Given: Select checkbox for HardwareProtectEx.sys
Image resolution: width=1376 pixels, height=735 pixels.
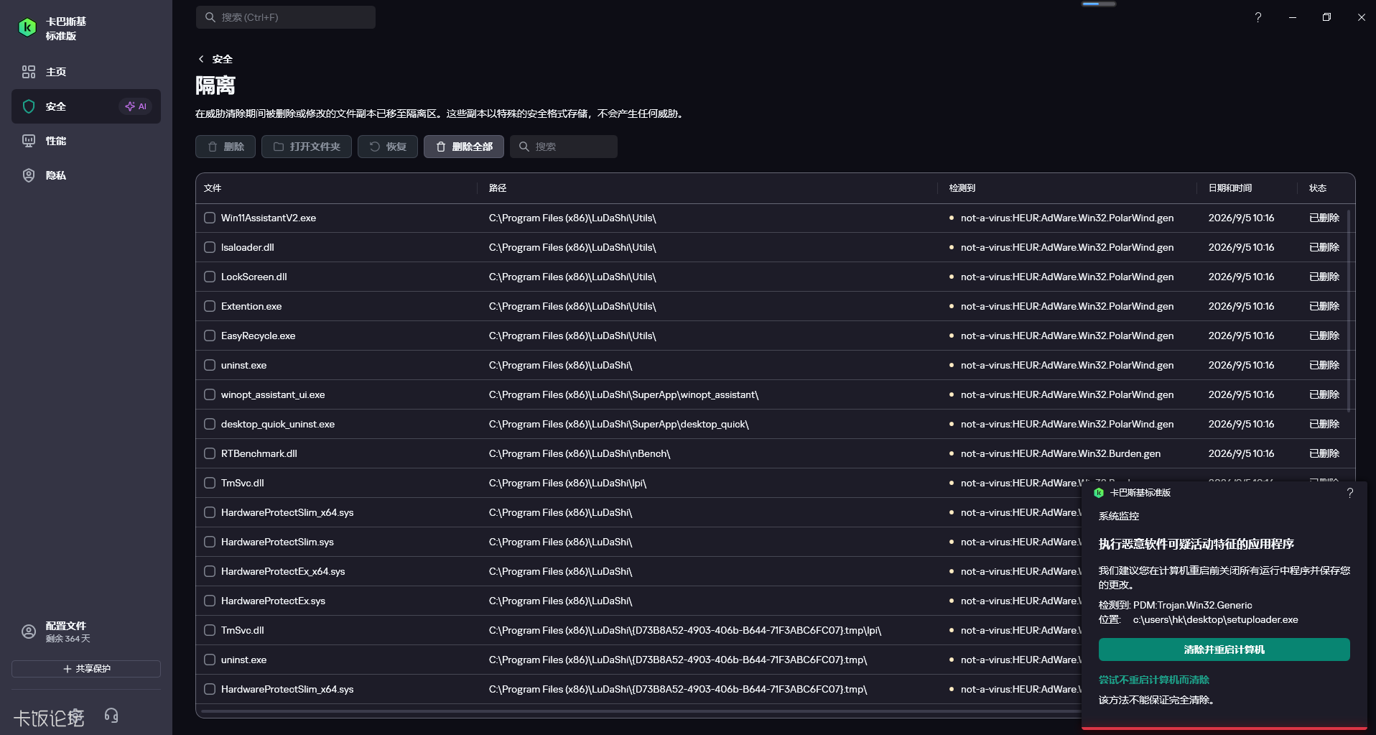Looking at the screenshot, I should pos(210,601).
